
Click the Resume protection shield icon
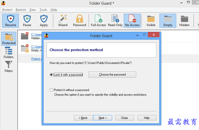(10, 21)
